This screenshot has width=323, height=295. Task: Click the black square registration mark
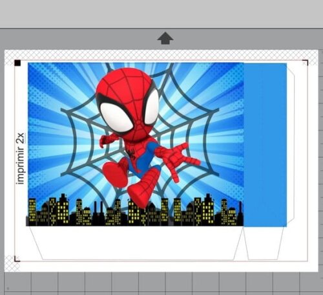(17, 63)
